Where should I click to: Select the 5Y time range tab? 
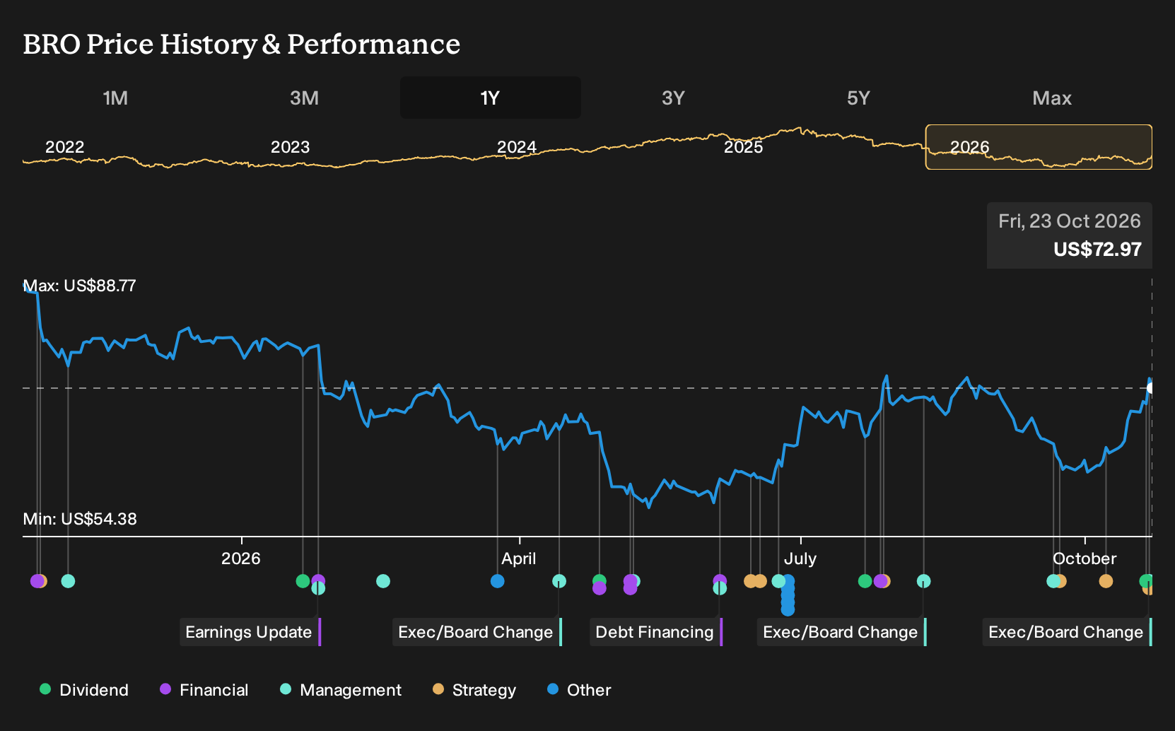pos(858,98)
